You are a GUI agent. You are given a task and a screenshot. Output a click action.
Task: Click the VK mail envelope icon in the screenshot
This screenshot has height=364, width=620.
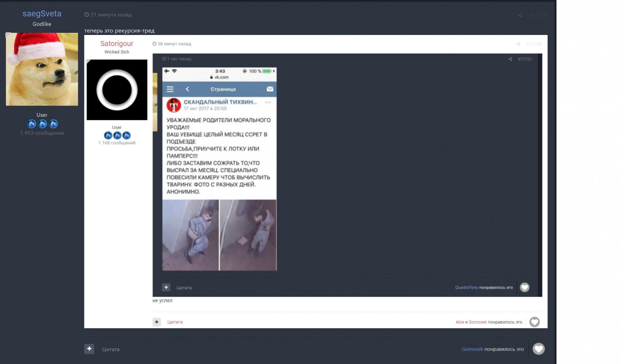[x=270, y=89]
